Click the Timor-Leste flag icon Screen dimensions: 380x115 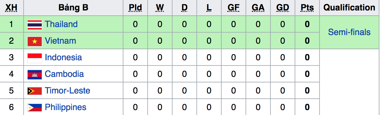tap(34, 91)
